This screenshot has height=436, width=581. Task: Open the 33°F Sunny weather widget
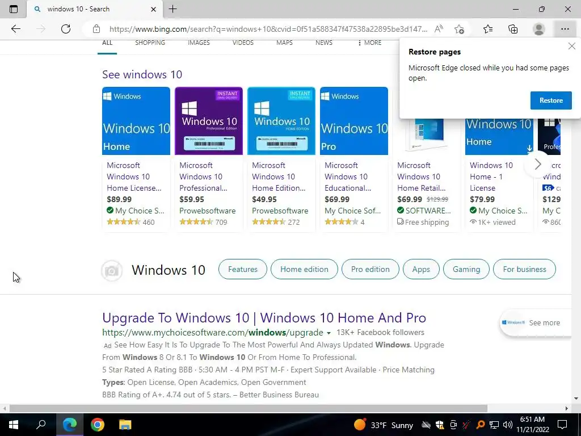pyautogui.click(x=384, y=425)
